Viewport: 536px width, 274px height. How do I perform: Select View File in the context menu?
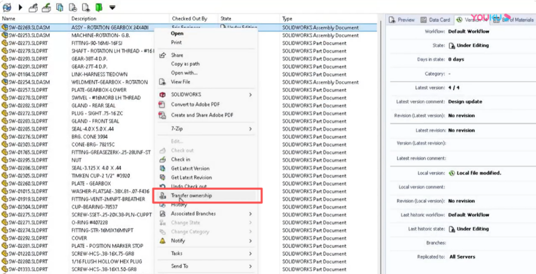[180, 82]
